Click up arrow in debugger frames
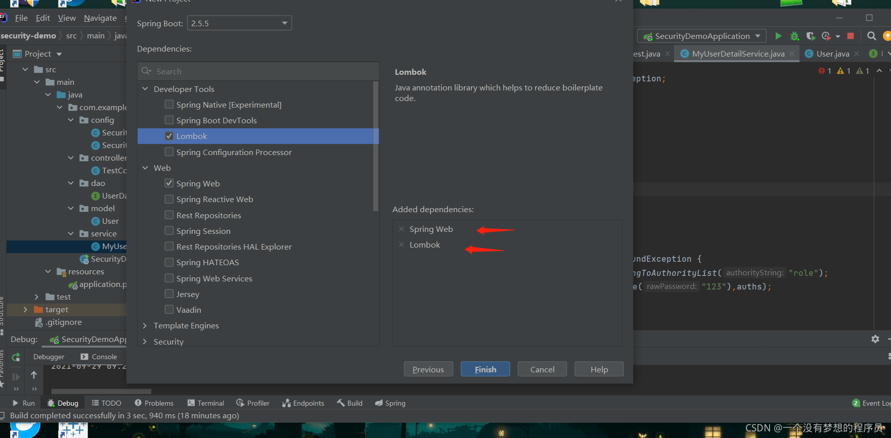Viewport: 891px width, 438px height. pyautogui.click(x=34, y=375)
